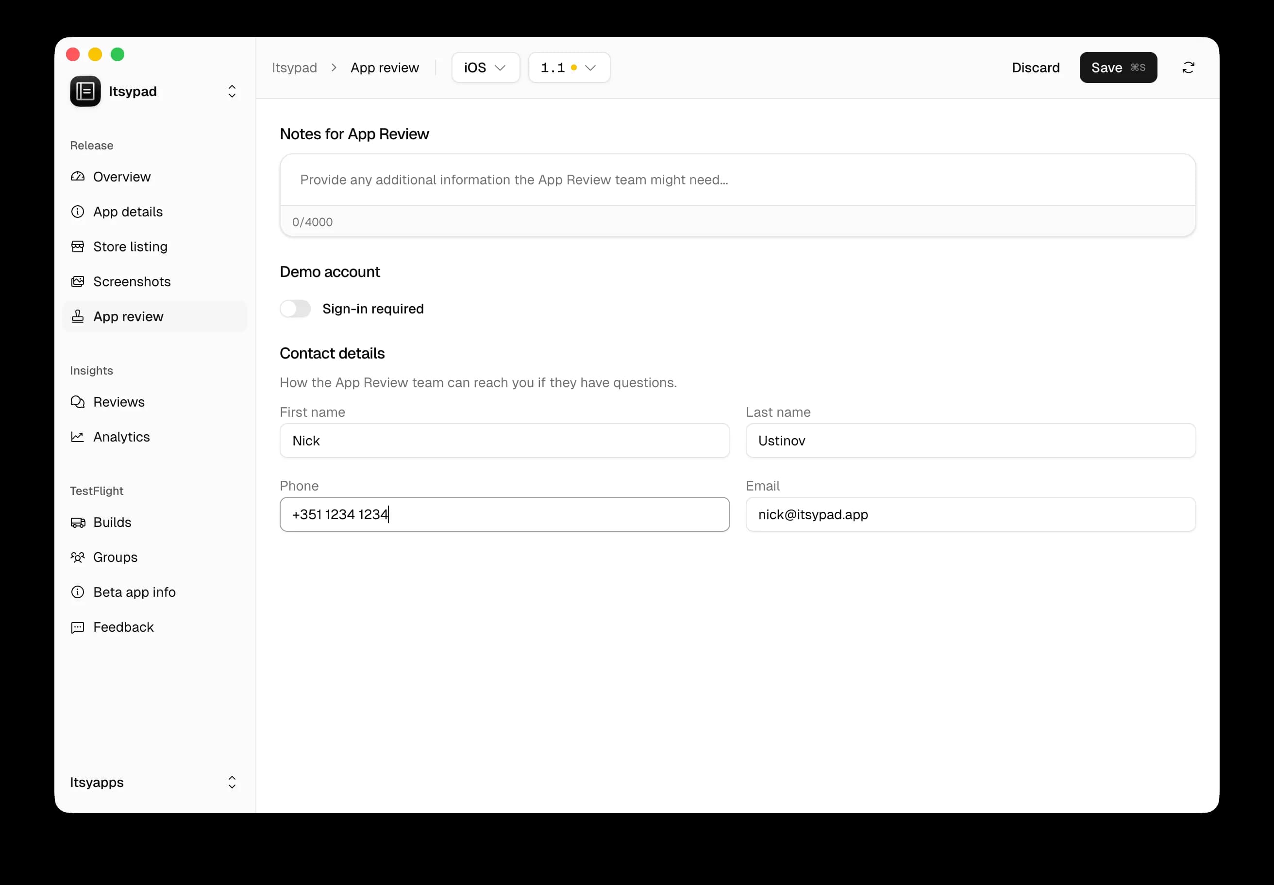The image size is (1274, 885).
Task: Select the Screenshots image icon
Action: pos(78,282)
